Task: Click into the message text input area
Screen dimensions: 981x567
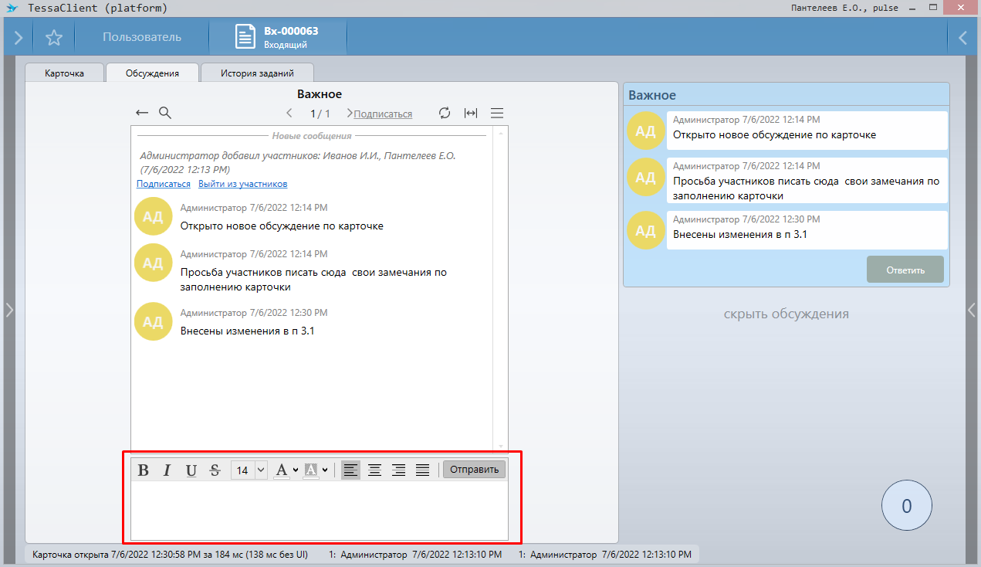Action: [319, 510]
